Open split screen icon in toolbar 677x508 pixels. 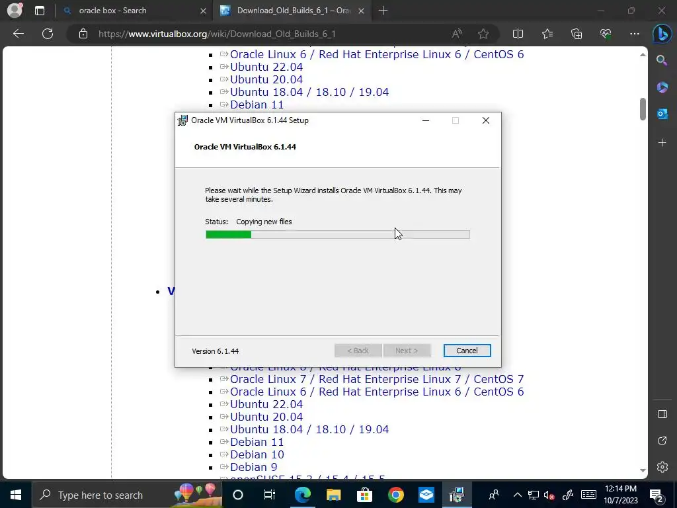point(518,34)
